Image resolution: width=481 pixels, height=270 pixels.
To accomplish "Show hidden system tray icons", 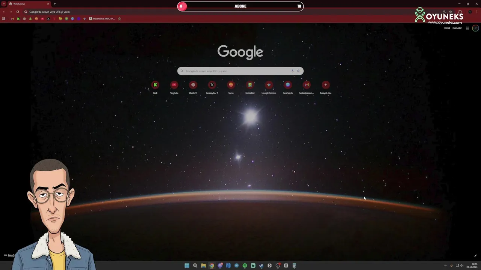I will click(x=445, y=265).
